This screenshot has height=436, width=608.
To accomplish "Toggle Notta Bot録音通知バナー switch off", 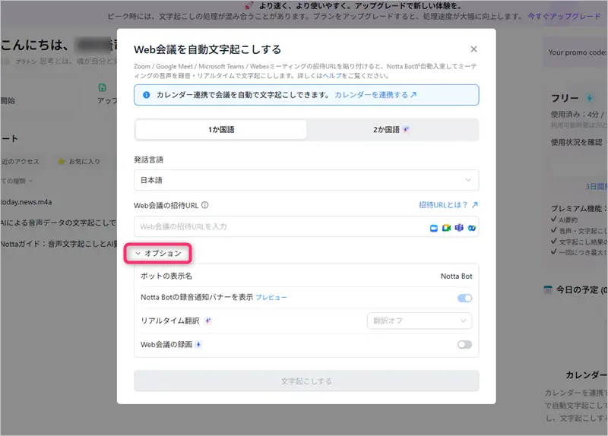I will 464,298.
